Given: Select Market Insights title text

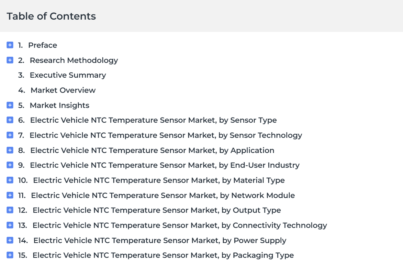Looking at the screenshot, I should pos(59,106).
